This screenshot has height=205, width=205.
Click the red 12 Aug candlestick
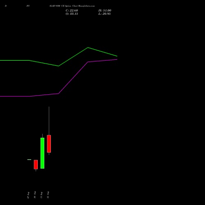click(x=49, y=143)
